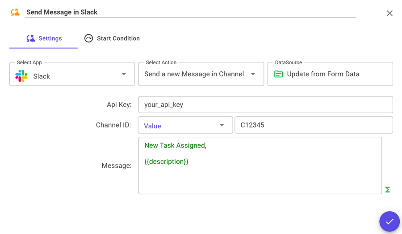Click the Channel ID field containing C12345
The height and width of the screenshot is (234, 402).
pos(314,125)
